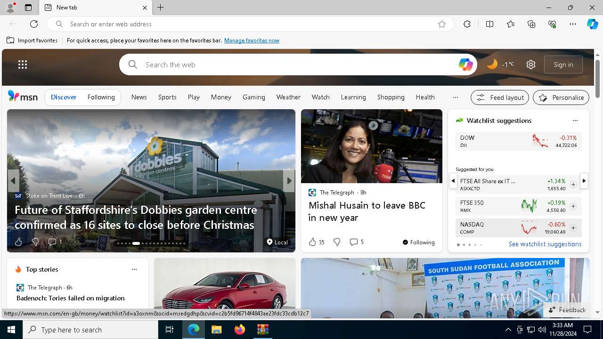Image resolution: width=603 pixels, height=339 pixels.
Task: Show previous watchlist suggestions
Action: click(x=453, y=181)
